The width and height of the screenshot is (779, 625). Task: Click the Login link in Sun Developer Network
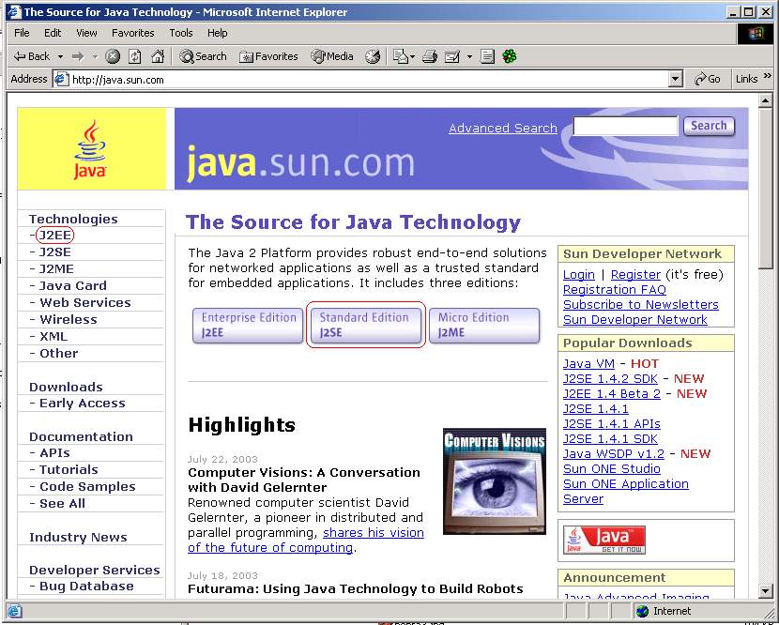tap(579, 275)
